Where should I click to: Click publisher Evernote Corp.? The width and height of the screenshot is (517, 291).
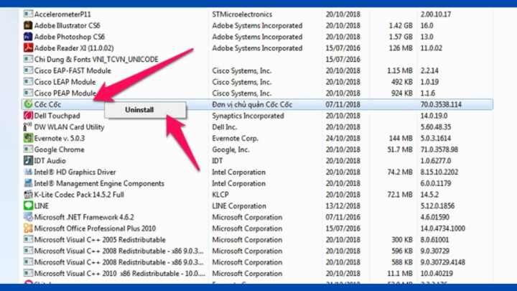[x=235, y=138]
